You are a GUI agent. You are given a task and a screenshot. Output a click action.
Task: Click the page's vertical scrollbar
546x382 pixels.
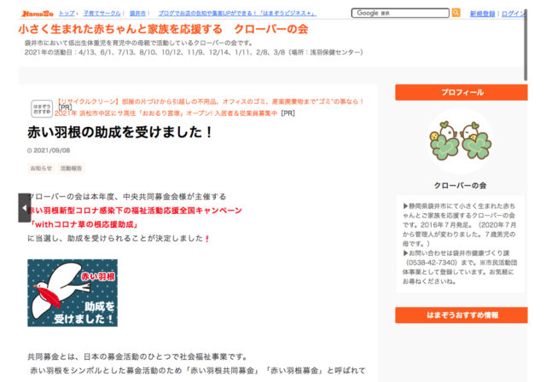(x=526, y=45)
